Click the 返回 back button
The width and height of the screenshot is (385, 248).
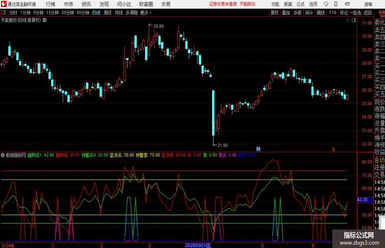[x=367, y=13]
